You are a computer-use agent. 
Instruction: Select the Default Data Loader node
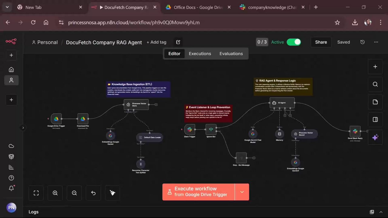tap(150, 137)
